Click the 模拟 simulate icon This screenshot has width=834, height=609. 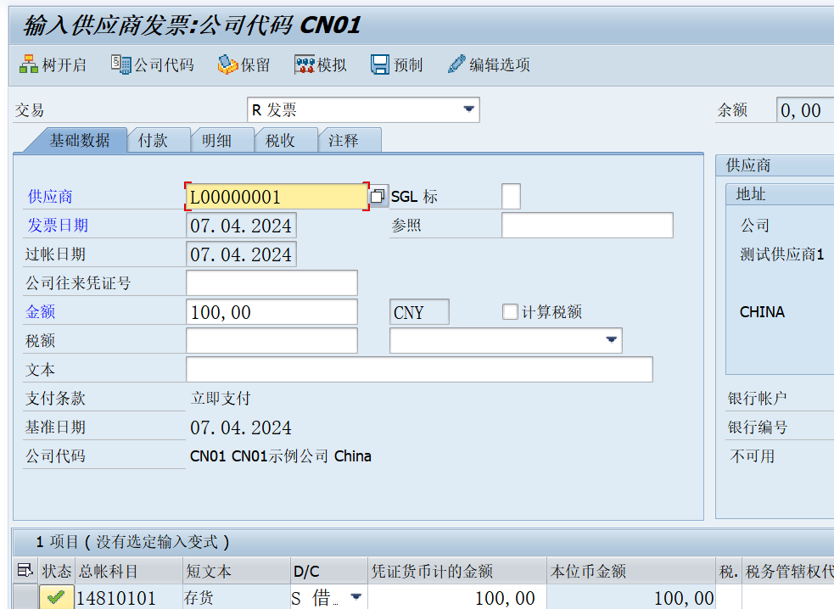click(305, 65)
